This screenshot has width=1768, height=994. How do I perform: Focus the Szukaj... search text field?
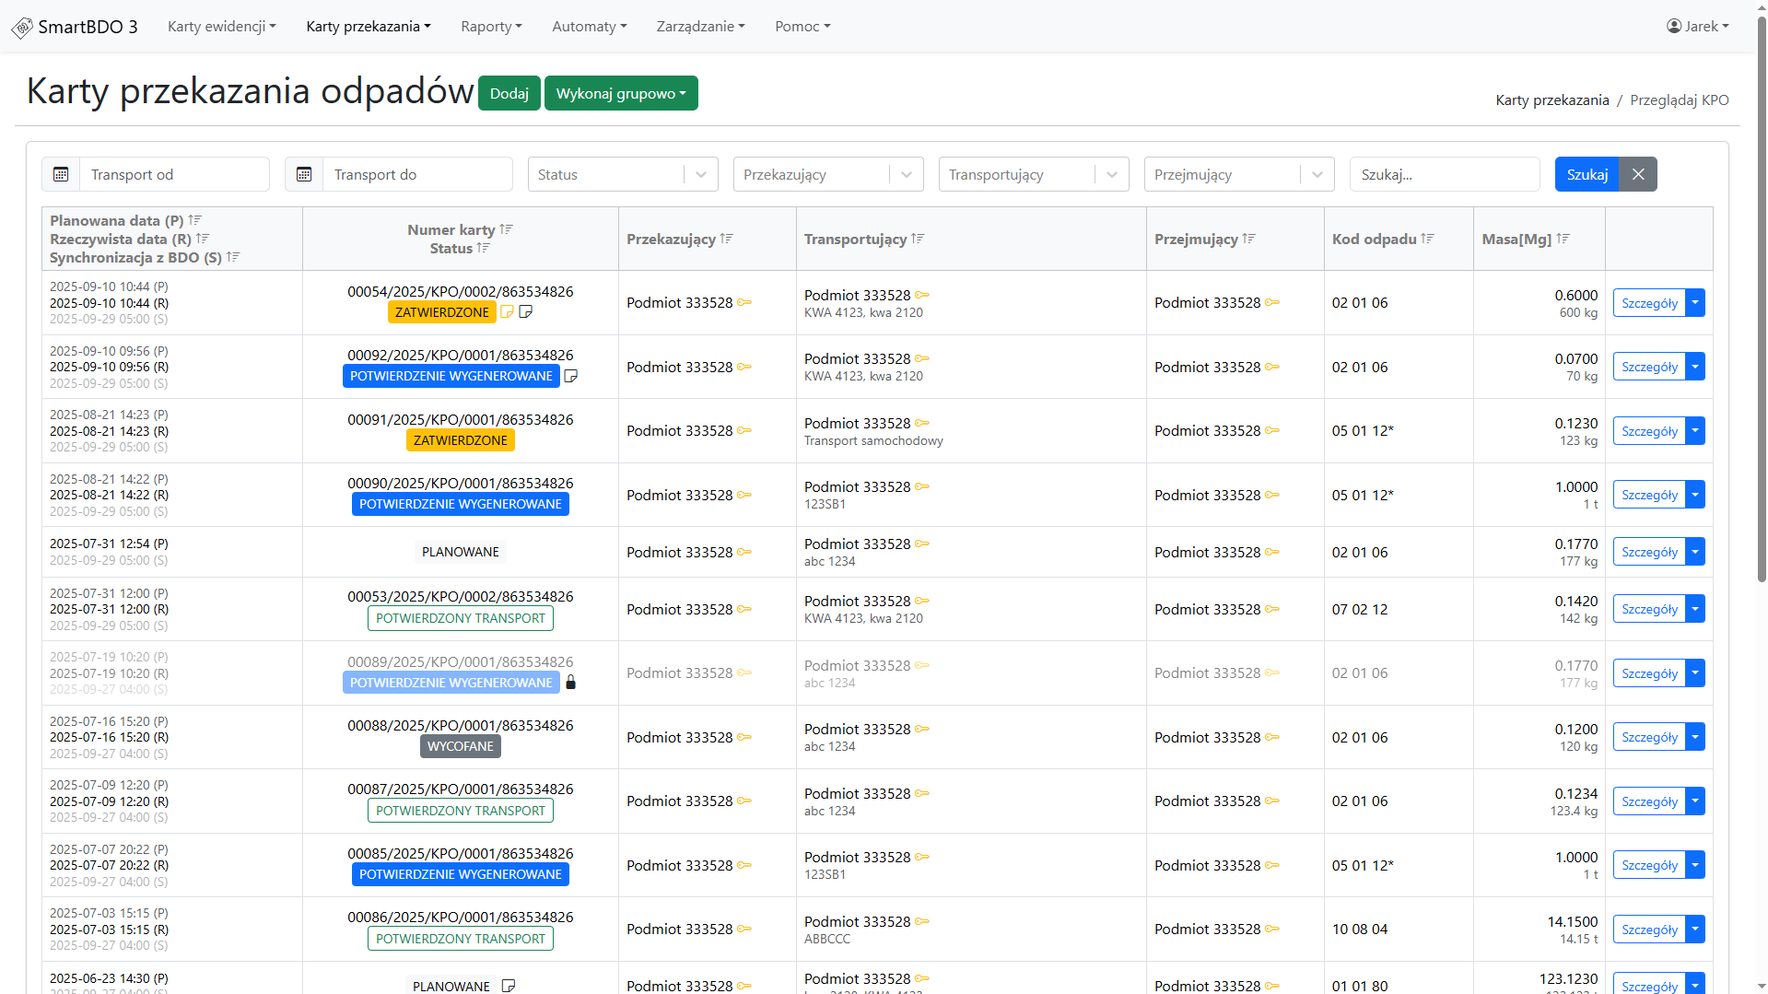pyautogui.click(x=1444, y=174)
